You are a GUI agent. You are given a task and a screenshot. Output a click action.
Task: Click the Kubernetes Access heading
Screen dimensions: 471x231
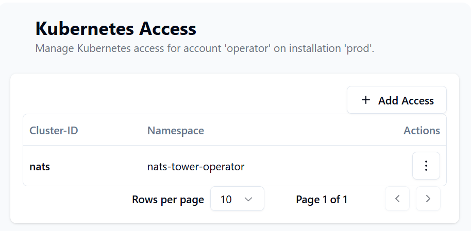tap(116, 29)
